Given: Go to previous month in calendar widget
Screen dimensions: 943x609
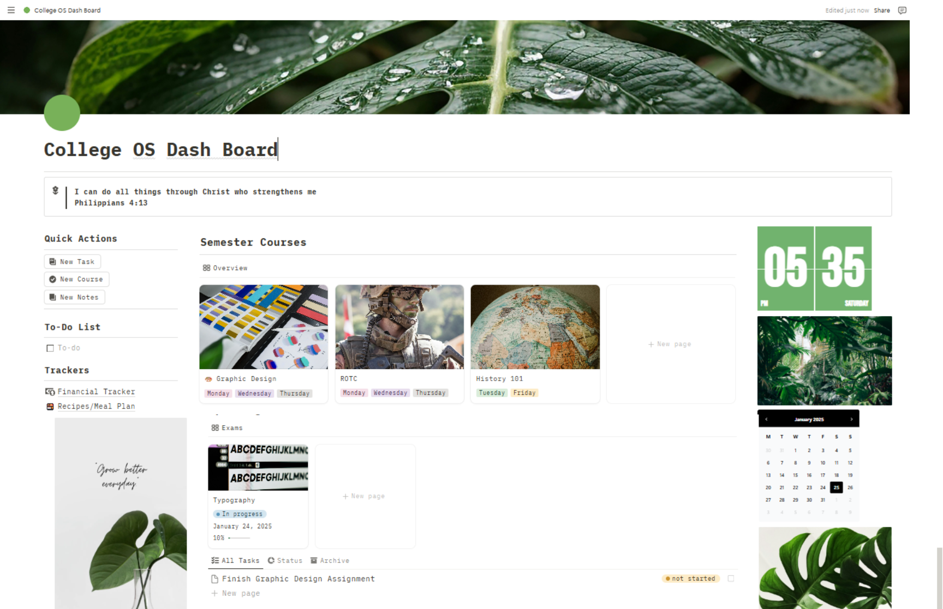Looking at the screenshot, I should tap(766, 419).
